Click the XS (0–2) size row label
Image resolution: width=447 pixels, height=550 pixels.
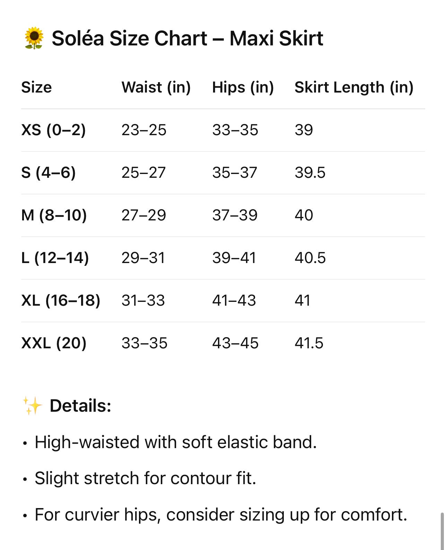pos(53,130)
